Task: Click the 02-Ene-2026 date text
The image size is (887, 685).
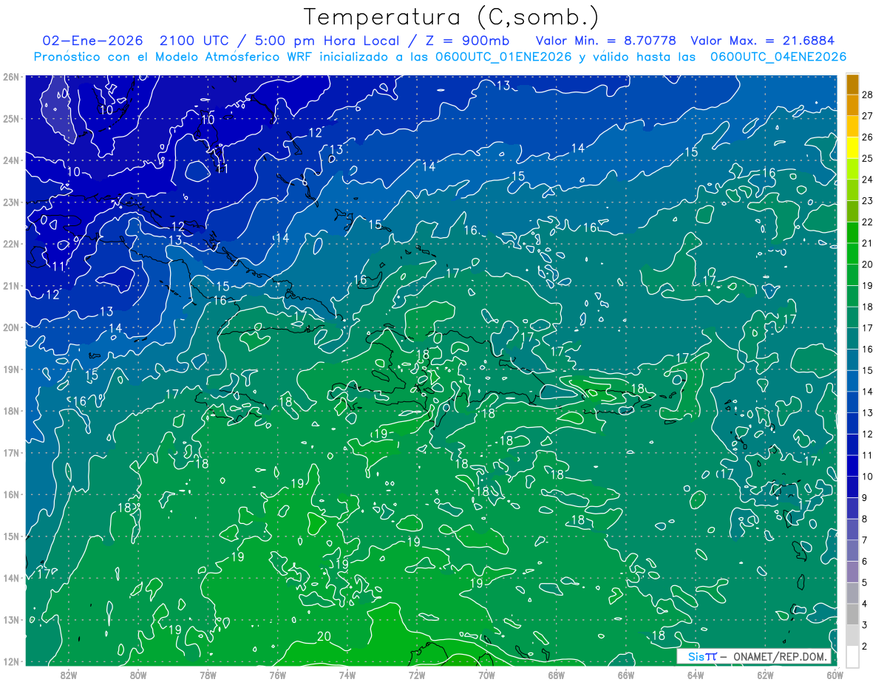Action: 92,41
